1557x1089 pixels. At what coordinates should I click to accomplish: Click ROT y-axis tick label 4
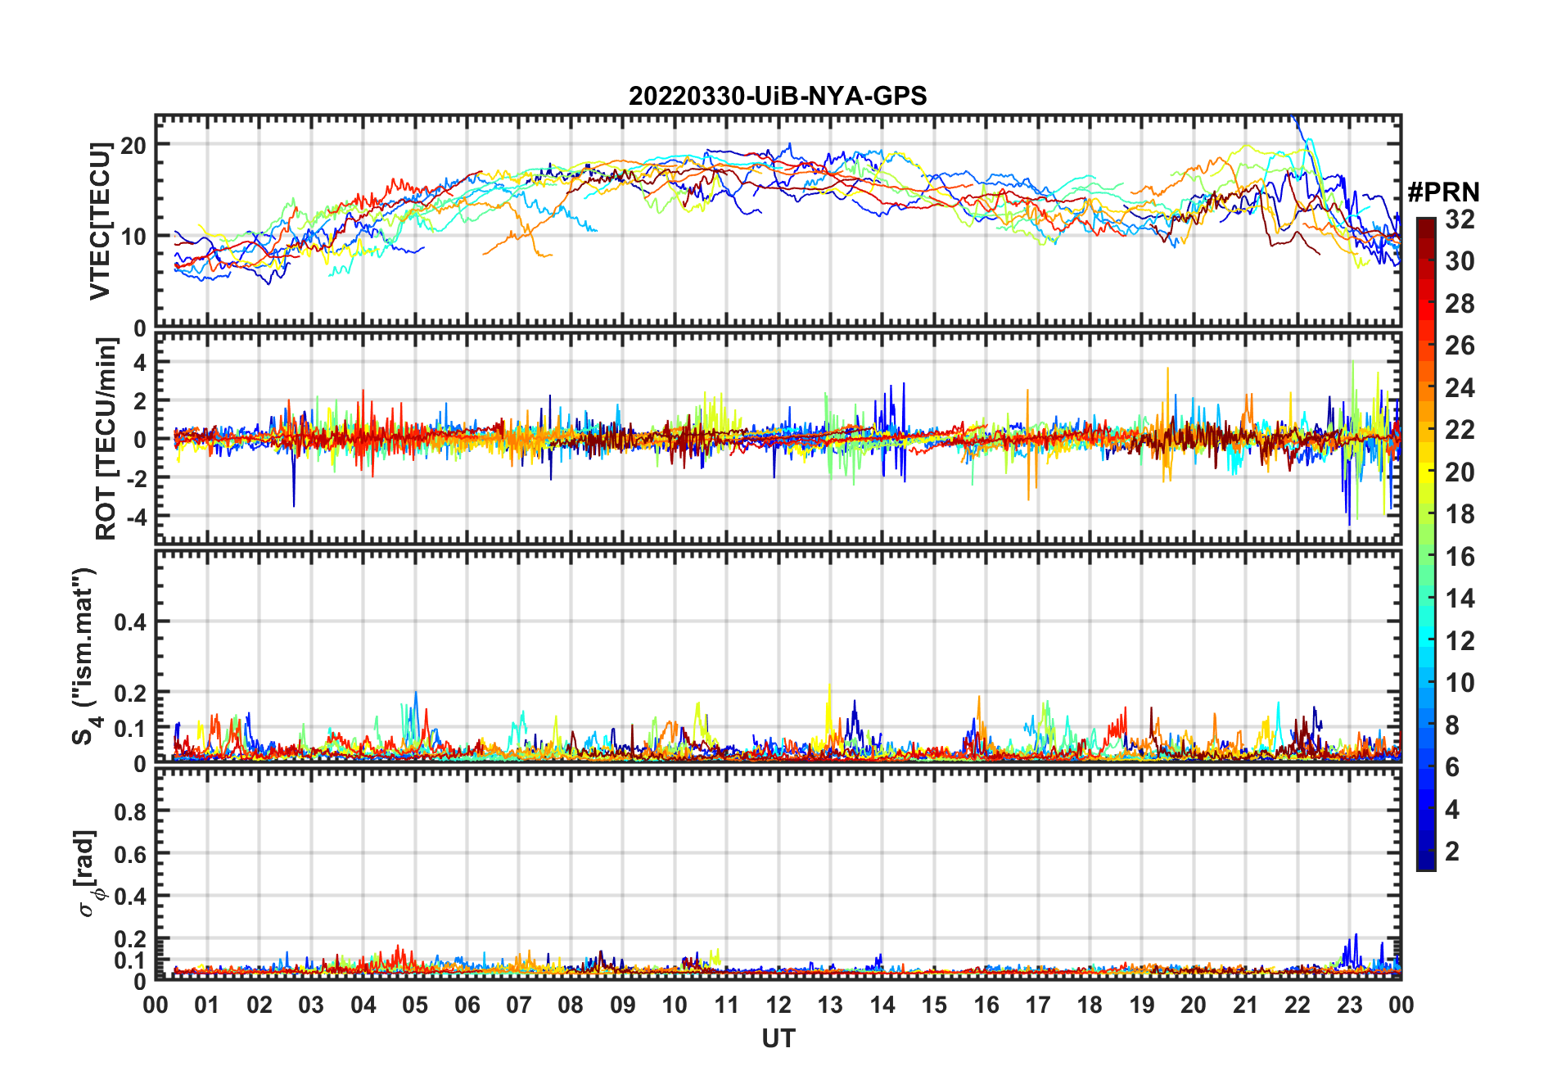140,362
